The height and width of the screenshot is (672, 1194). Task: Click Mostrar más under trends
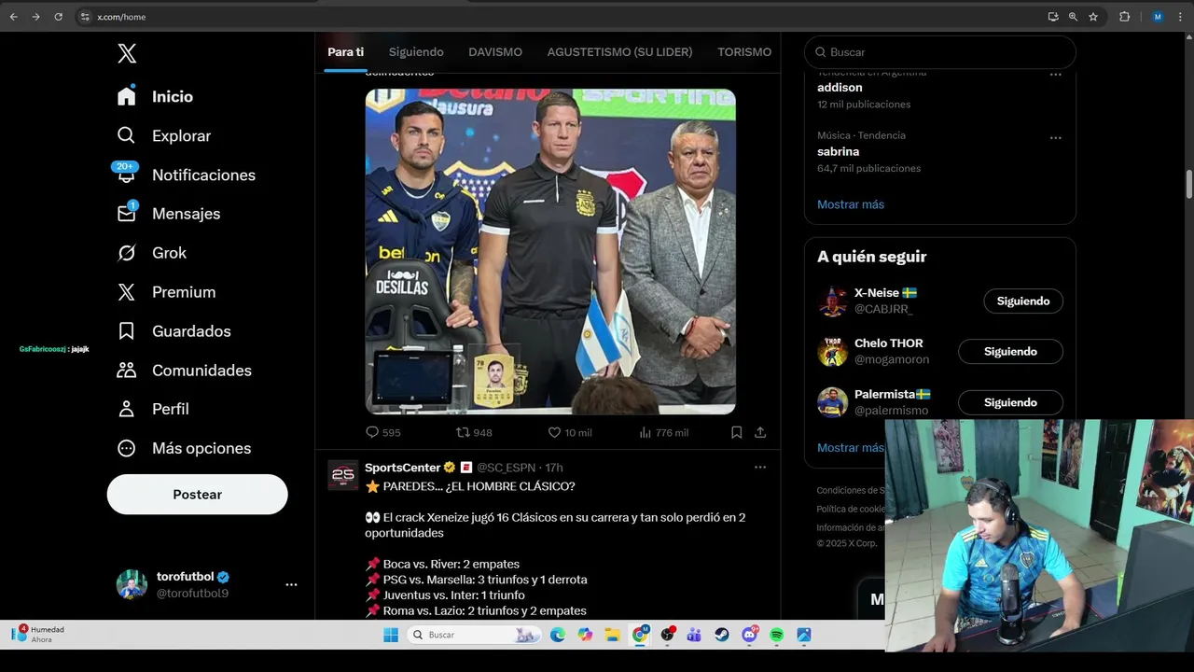(x=851, y=204)
